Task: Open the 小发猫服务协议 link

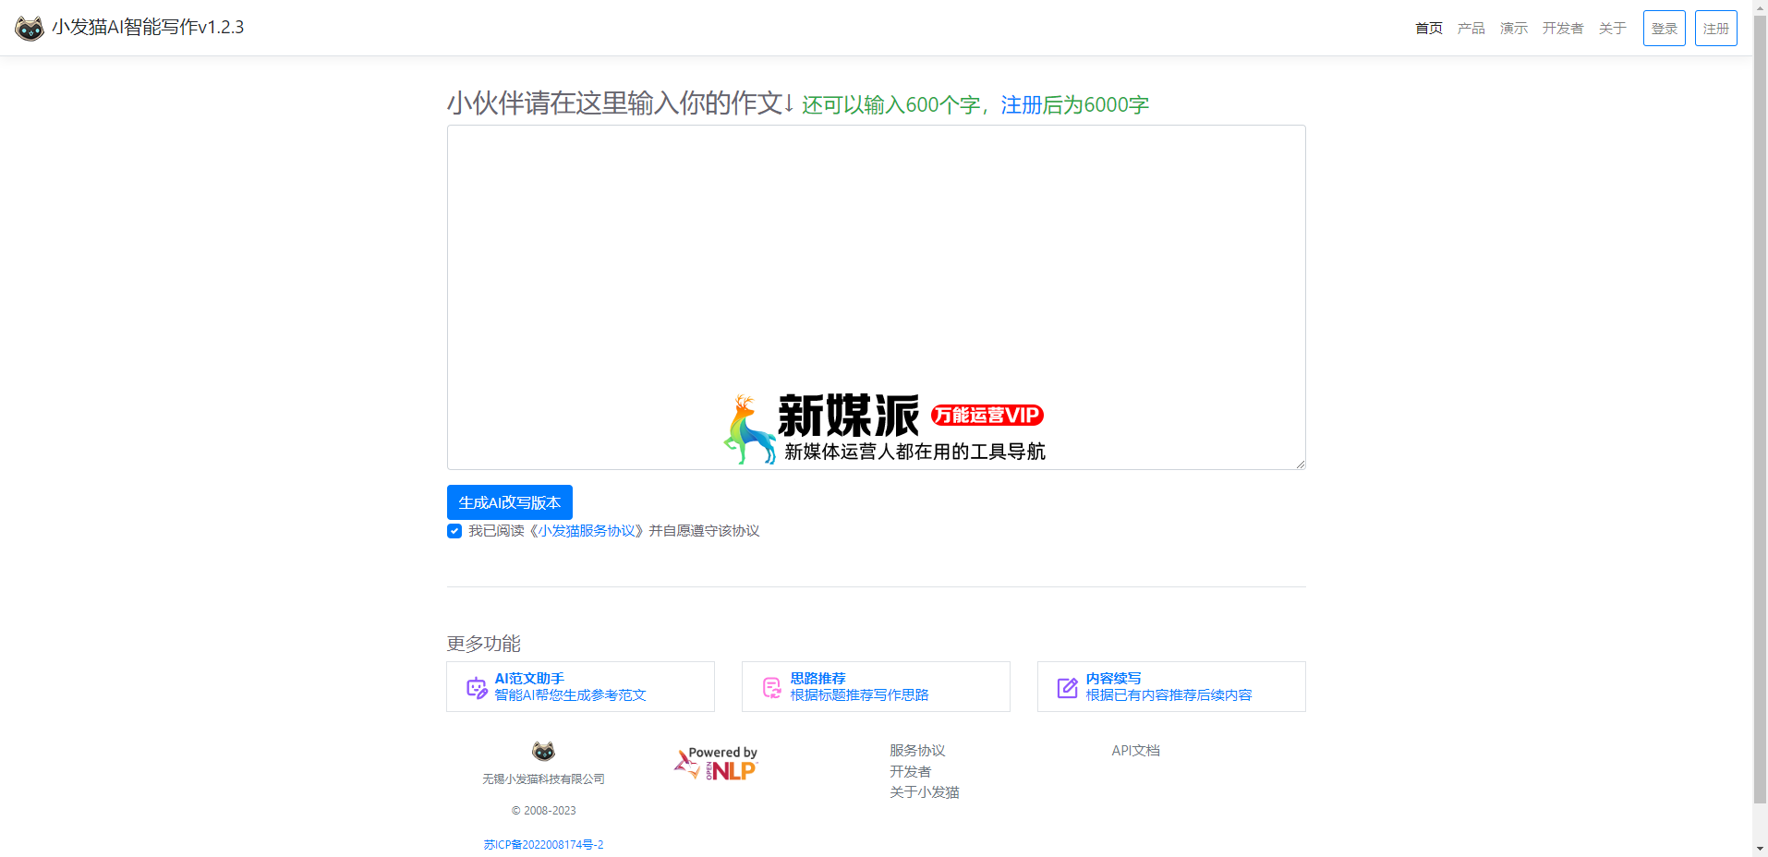Action: (x=587, y=531)
